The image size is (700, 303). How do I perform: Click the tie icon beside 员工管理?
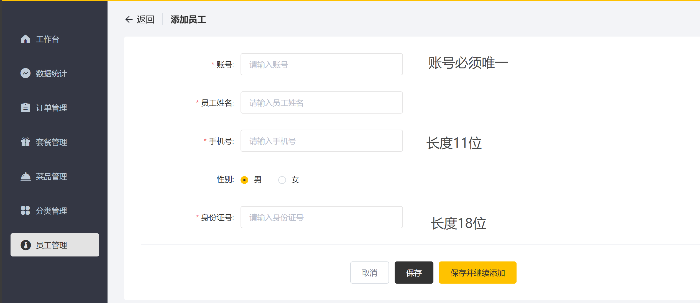click(25, 245)
